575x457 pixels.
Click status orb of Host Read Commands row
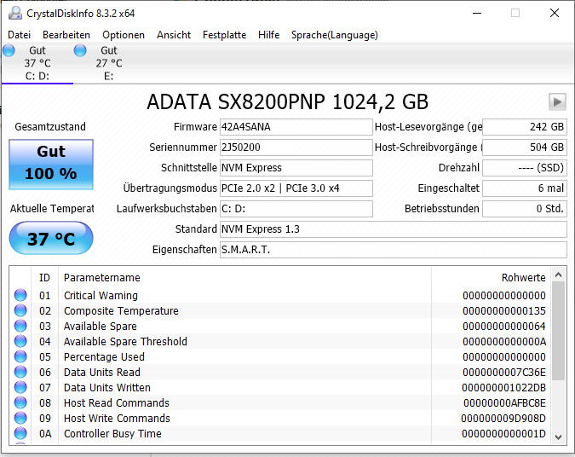[x=20, y=402]
